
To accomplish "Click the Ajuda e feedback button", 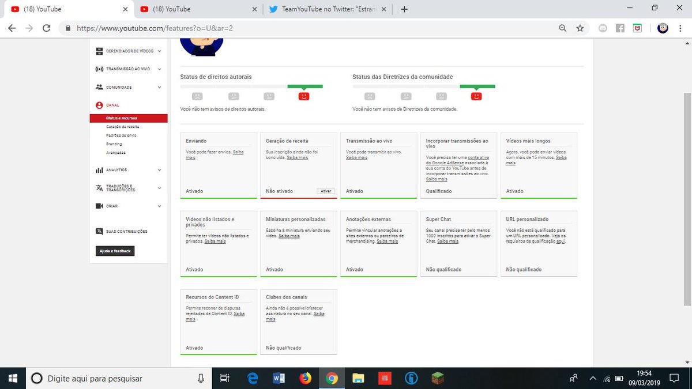I will tap(115, 251).
